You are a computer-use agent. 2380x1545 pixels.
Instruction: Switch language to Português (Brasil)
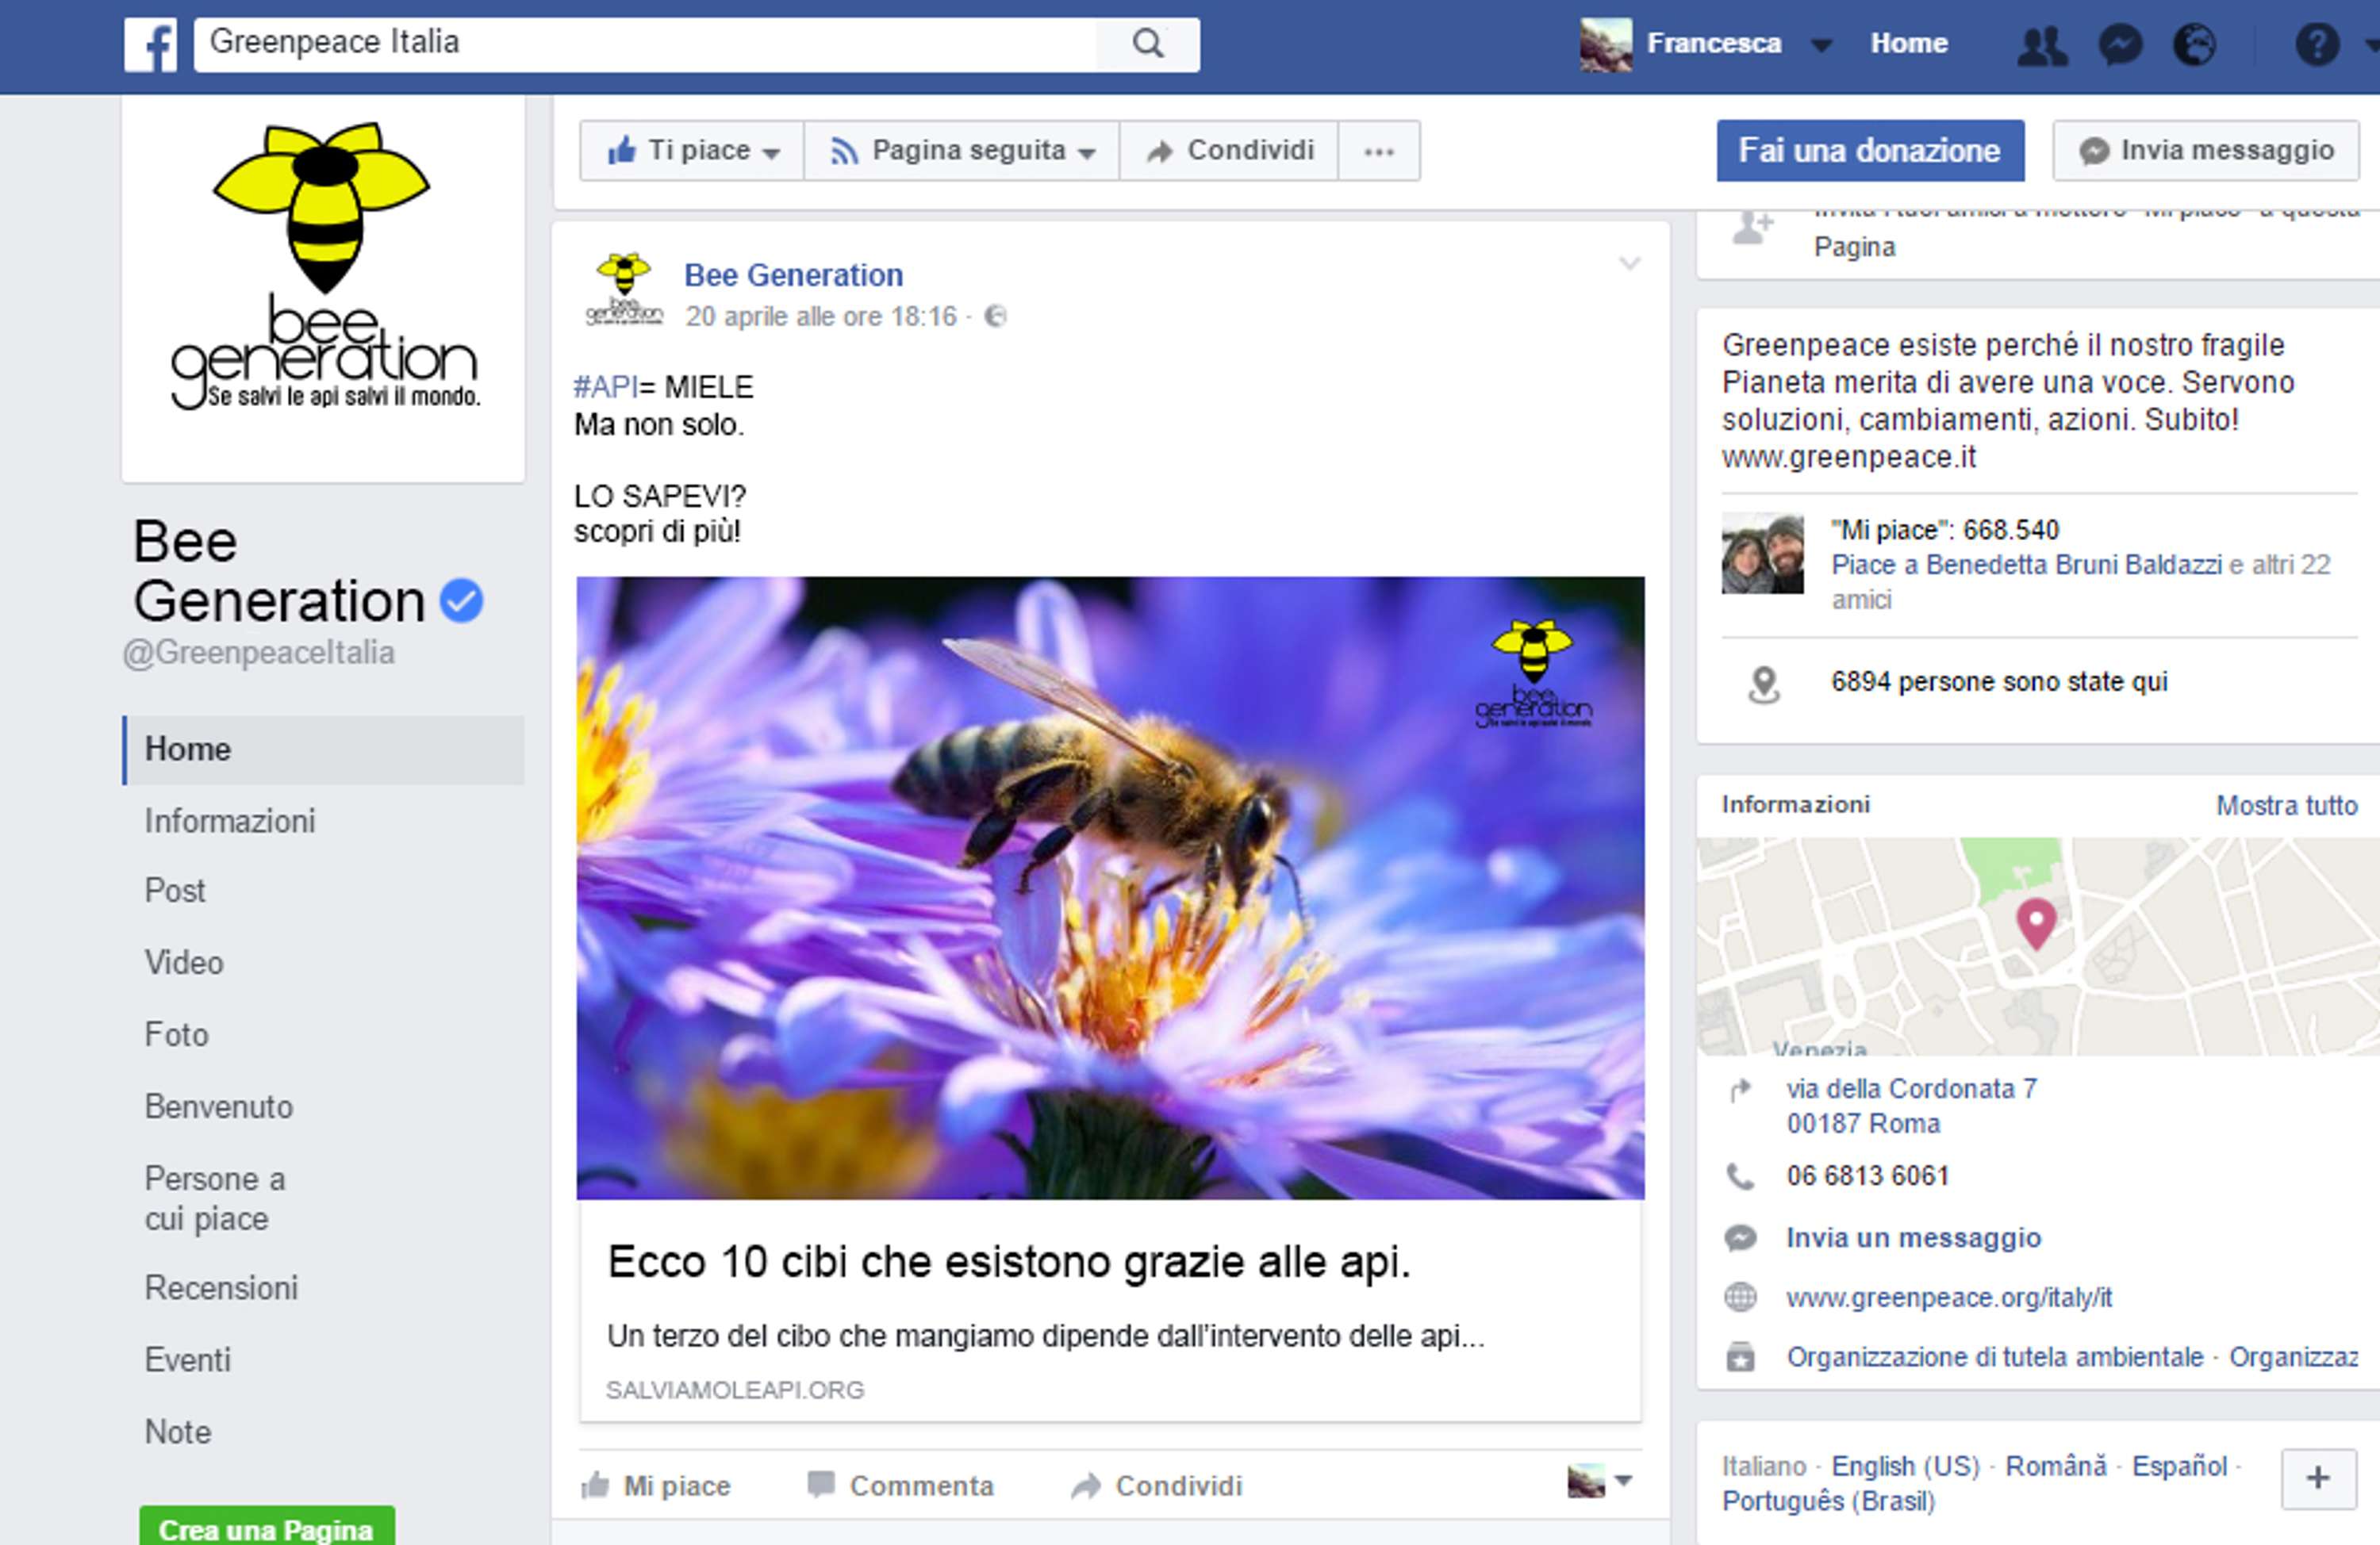point(1828,1502)
